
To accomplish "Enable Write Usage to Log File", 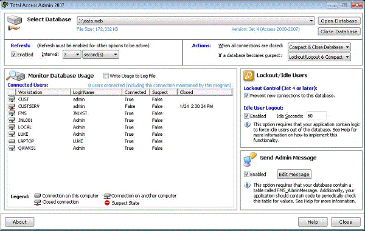I will pos(106,76).
